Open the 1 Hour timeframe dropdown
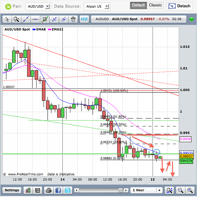 146,190
